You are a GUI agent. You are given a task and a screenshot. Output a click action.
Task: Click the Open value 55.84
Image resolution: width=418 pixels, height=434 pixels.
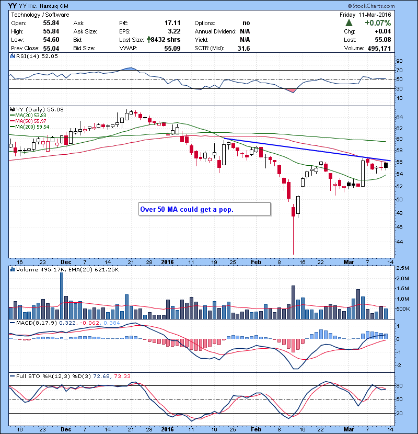pos(51,23)
